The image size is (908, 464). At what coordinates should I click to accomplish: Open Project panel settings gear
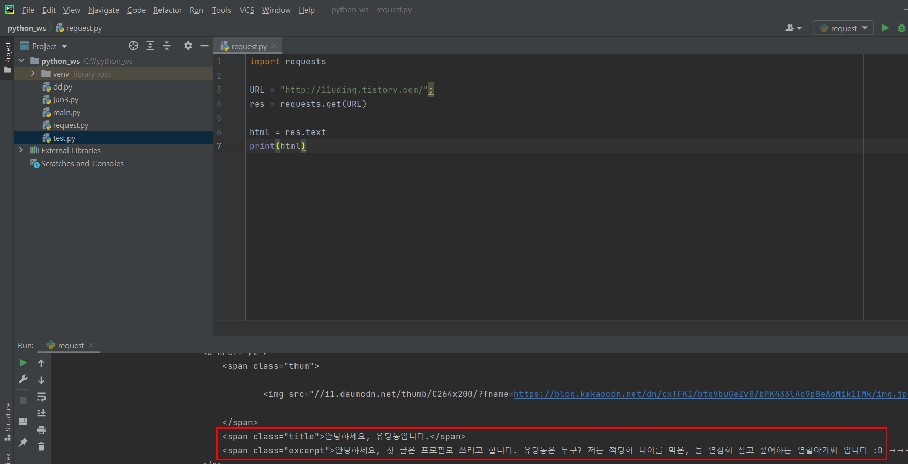point(188,46)
